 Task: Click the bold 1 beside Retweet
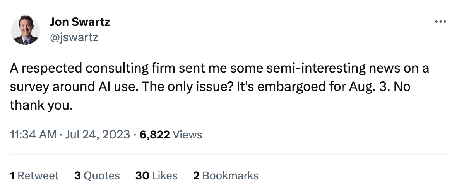coord(12,176)
